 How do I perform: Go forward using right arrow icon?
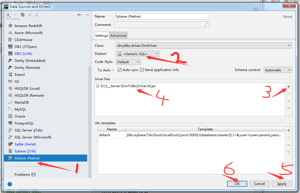(87, 15)
